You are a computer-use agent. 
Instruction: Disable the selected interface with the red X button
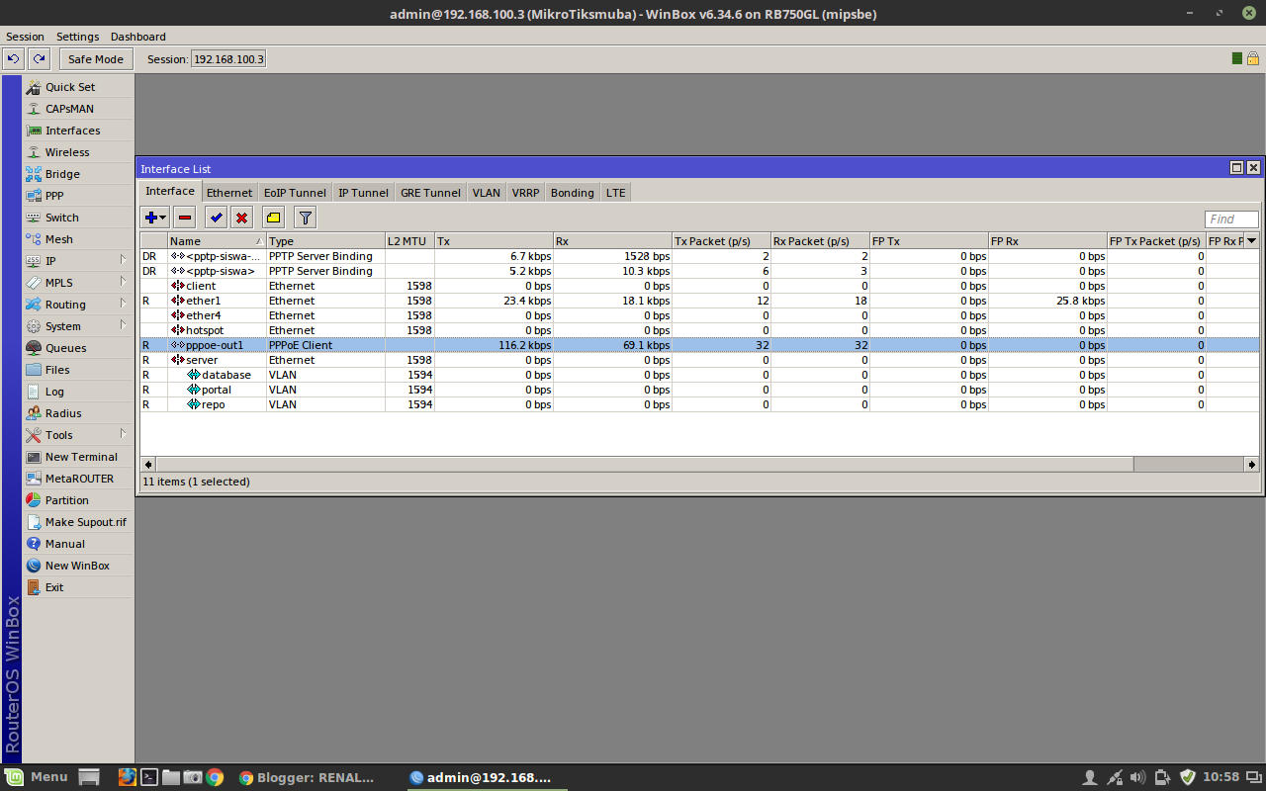pos(242,218)
